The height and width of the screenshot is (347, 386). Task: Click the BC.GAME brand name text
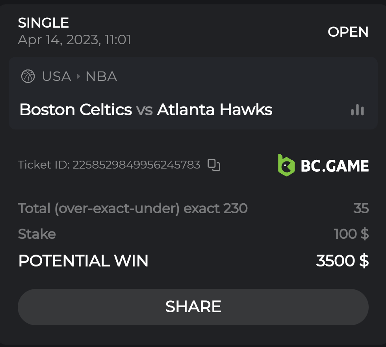point(335,166)
